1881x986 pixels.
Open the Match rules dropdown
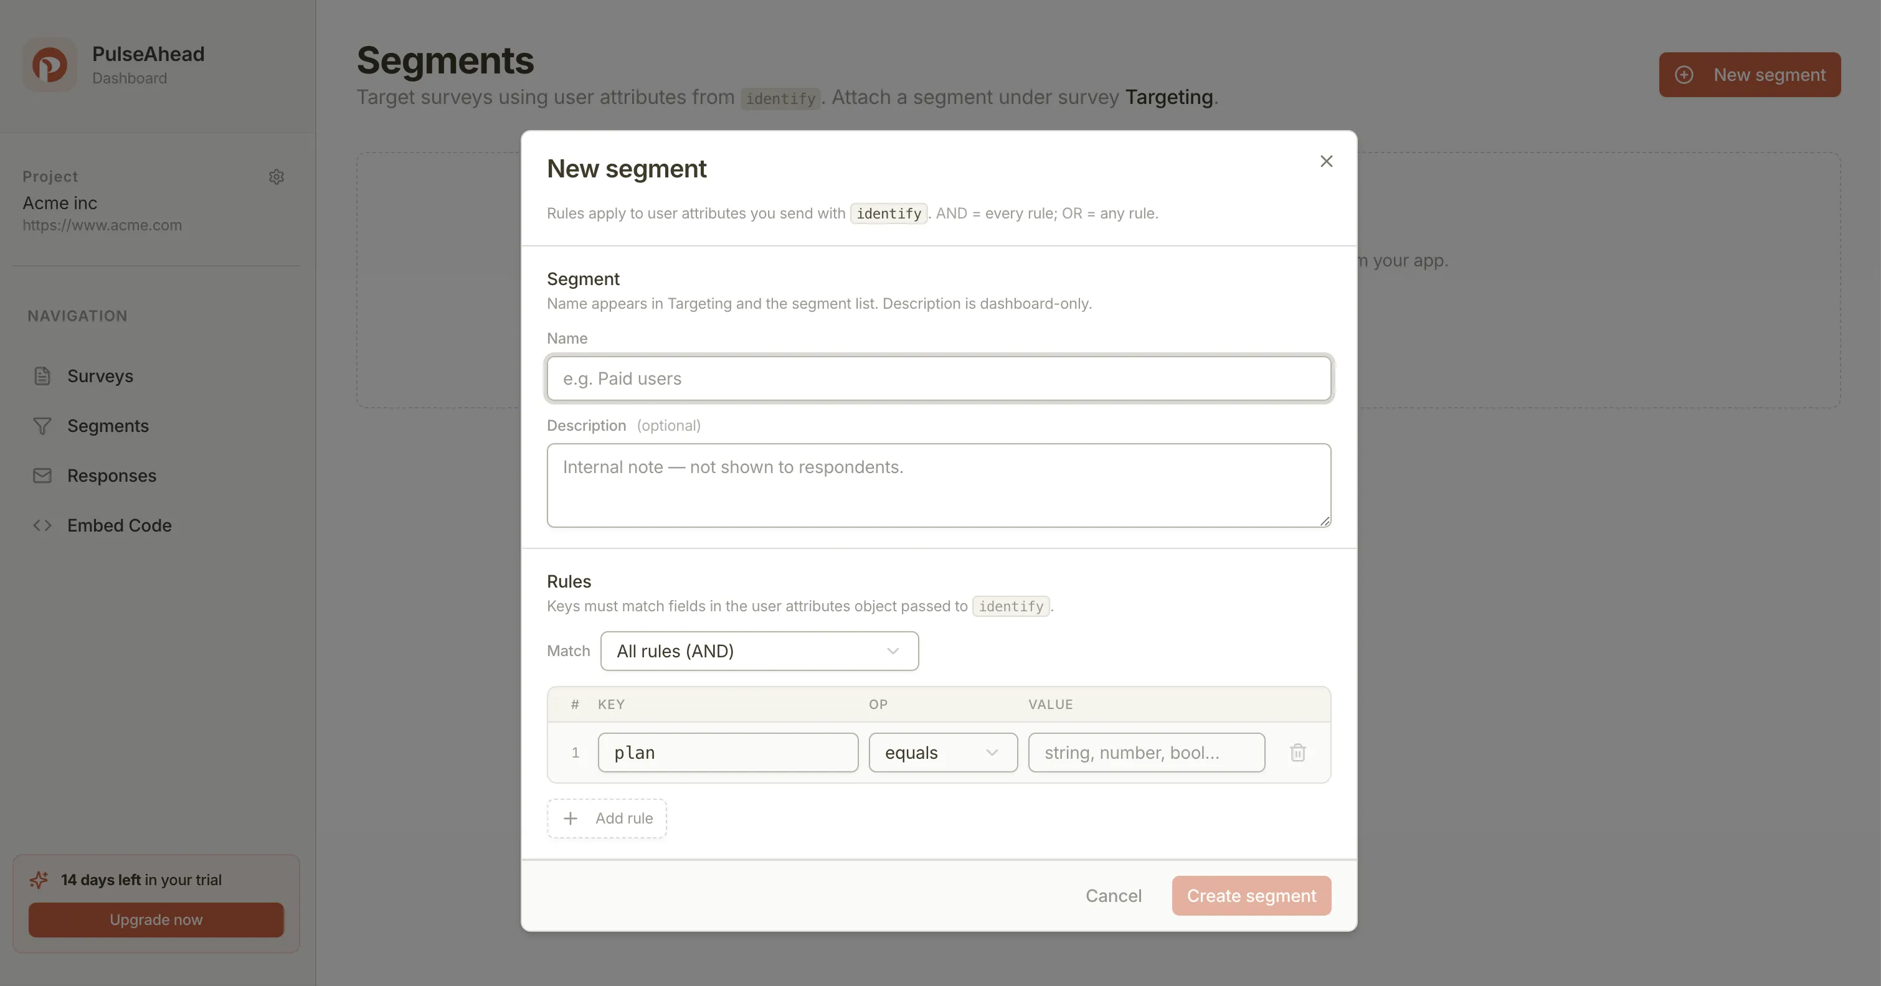759,651
